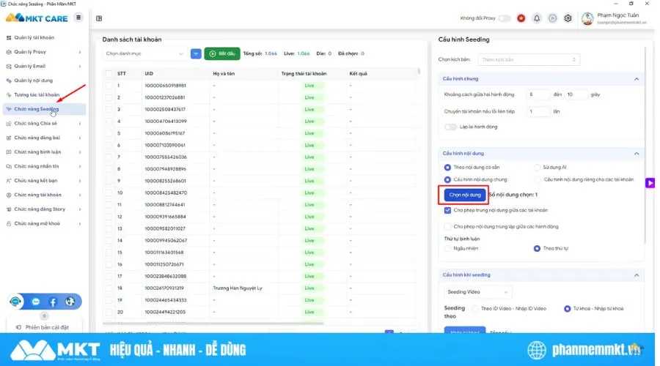This screenshot has width=660, height=366.
Task: Open the Seeding Video dropdown
Action: point(477,291)
